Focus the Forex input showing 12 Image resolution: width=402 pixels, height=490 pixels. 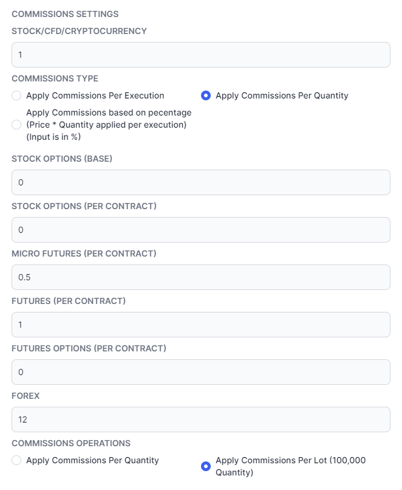(x=201, y=419)
